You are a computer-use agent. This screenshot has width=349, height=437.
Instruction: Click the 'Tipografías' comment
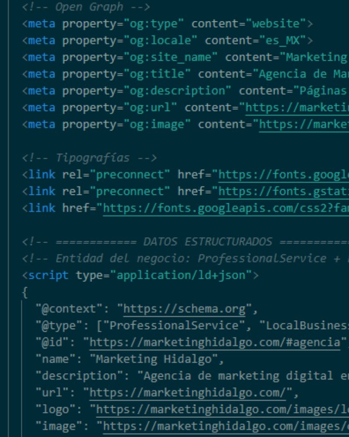point(89,158)
